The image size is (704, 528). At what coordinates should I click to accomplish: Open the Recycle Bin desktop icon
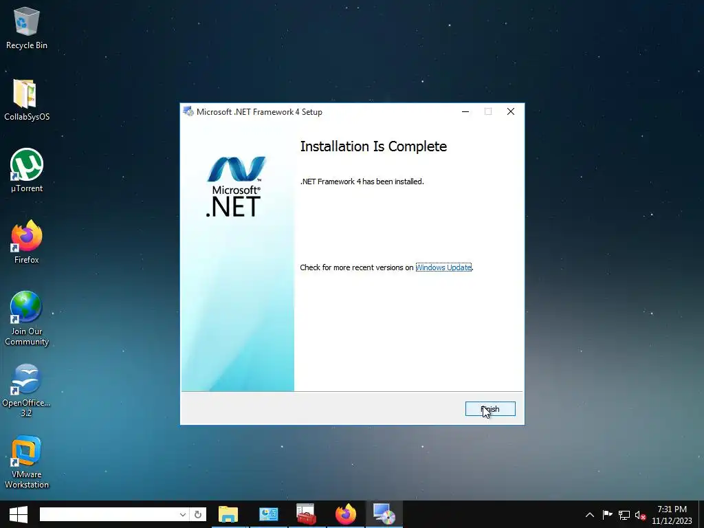[x=27, y=27]
